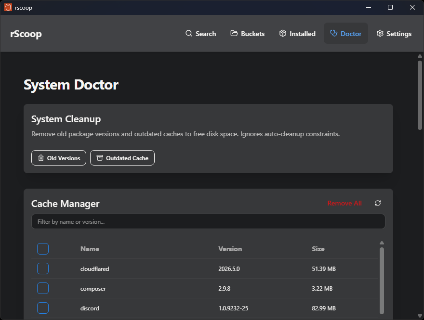Click the Old Versions cleanup button
The height and width of the screenshot is (320, 424).
pos(59,158)
